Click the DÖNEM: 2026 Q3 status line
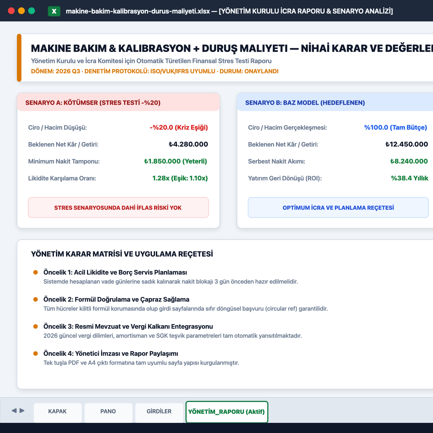The image size is (433, 433). pyautogui.click(x=155, y=71)
